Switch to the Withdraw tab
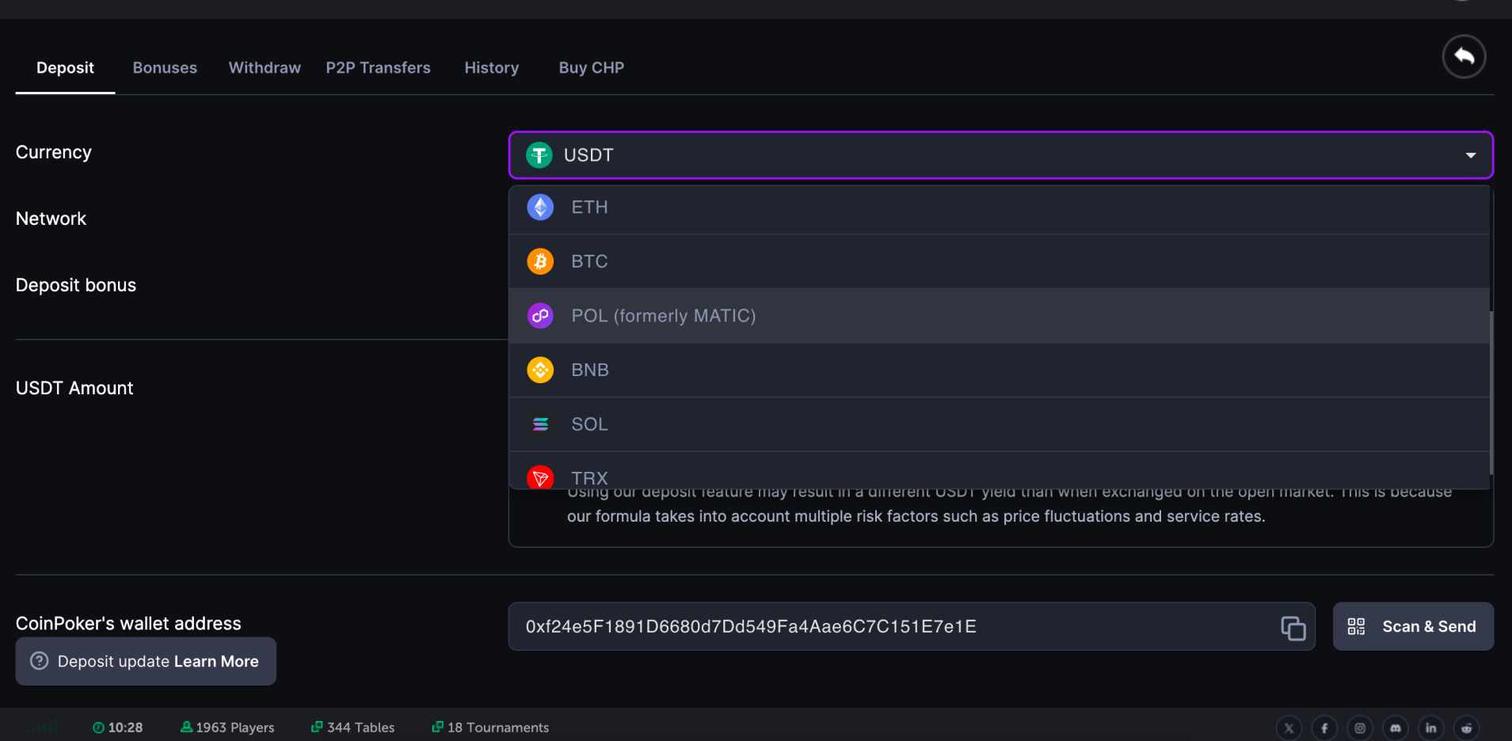This screenshot has width=1512, height=741. pos(264,67)
